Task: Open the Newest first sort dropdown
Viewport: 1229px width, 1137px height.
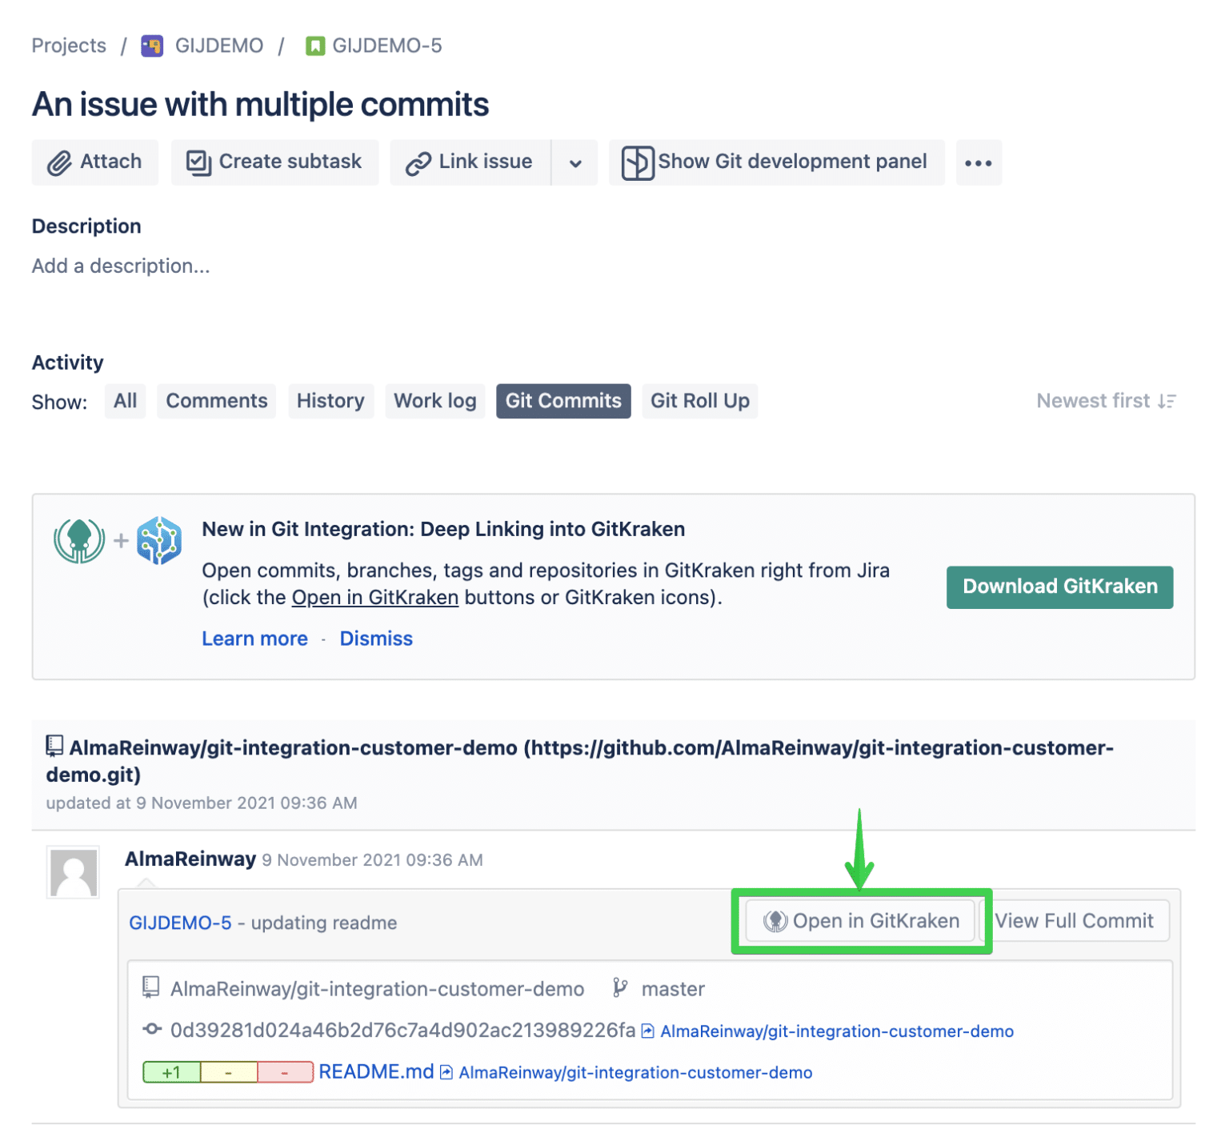Action: (1106, 401)
